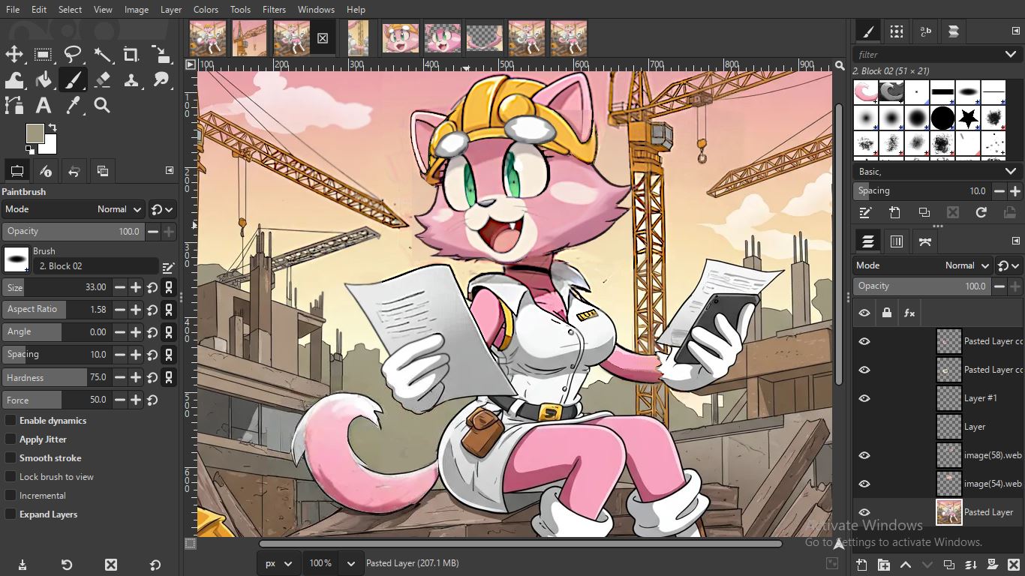The width and height of the screenshot is (1025, 576).
Task: Check Lock brush to view
Action: (x=11, y=477)
